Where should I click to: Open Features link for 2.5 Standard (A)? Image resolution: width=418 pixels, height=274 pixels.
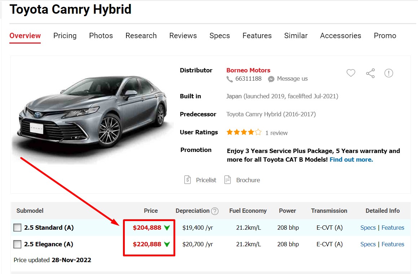pos(393,228)
